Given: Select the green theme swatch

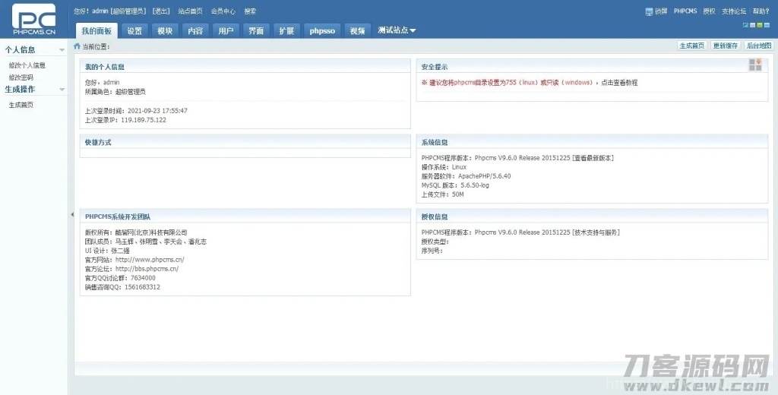Looking at the screenshot, I should tap(760, 25).
